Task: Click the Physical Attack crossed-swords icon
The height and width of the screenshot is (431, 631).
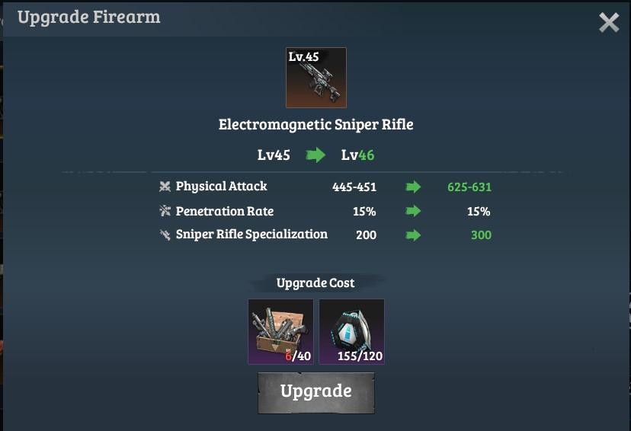Action: tap(165, 187)
